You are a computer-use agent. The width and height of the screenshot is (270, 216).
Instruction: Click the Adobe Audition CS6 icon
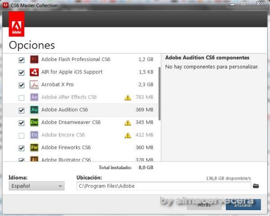(x=34, y=110)
